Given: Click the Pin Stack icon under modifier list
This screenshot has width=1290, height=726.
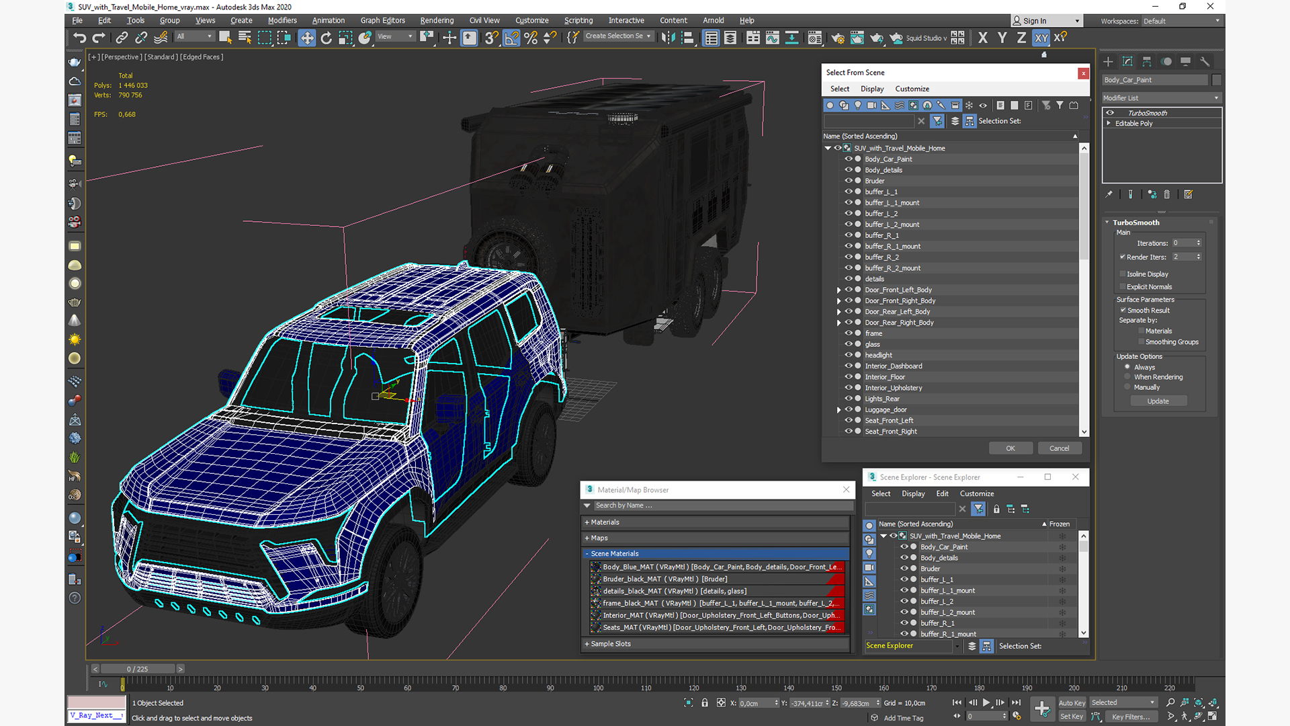Looking at the screenshot, I should tap(1109, 194).
